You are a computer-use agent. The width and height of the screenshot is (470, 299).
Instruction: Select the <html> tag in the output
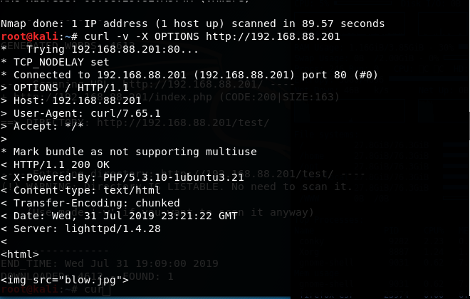click(20, 254)
